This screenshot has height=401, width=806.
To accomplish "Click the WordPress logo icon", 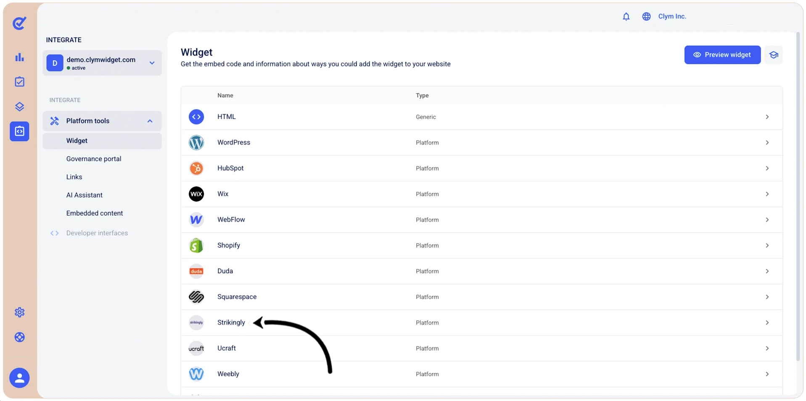I will click(196, 143).
